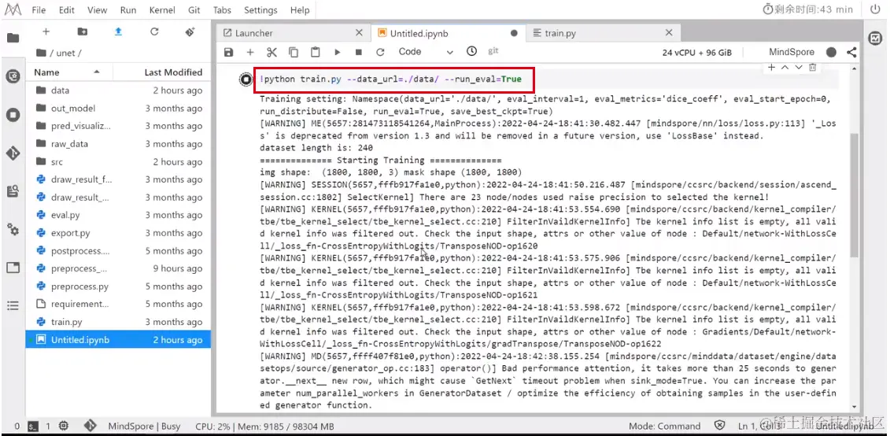
Task: Close the train.py tab
Action: pos(669,33)
